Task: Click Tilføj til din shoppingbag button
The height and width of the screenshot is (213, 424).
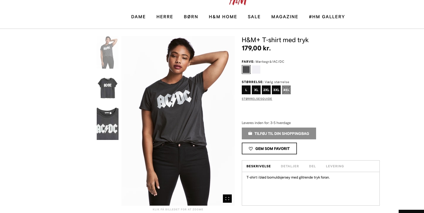Action: coord(279,133)
